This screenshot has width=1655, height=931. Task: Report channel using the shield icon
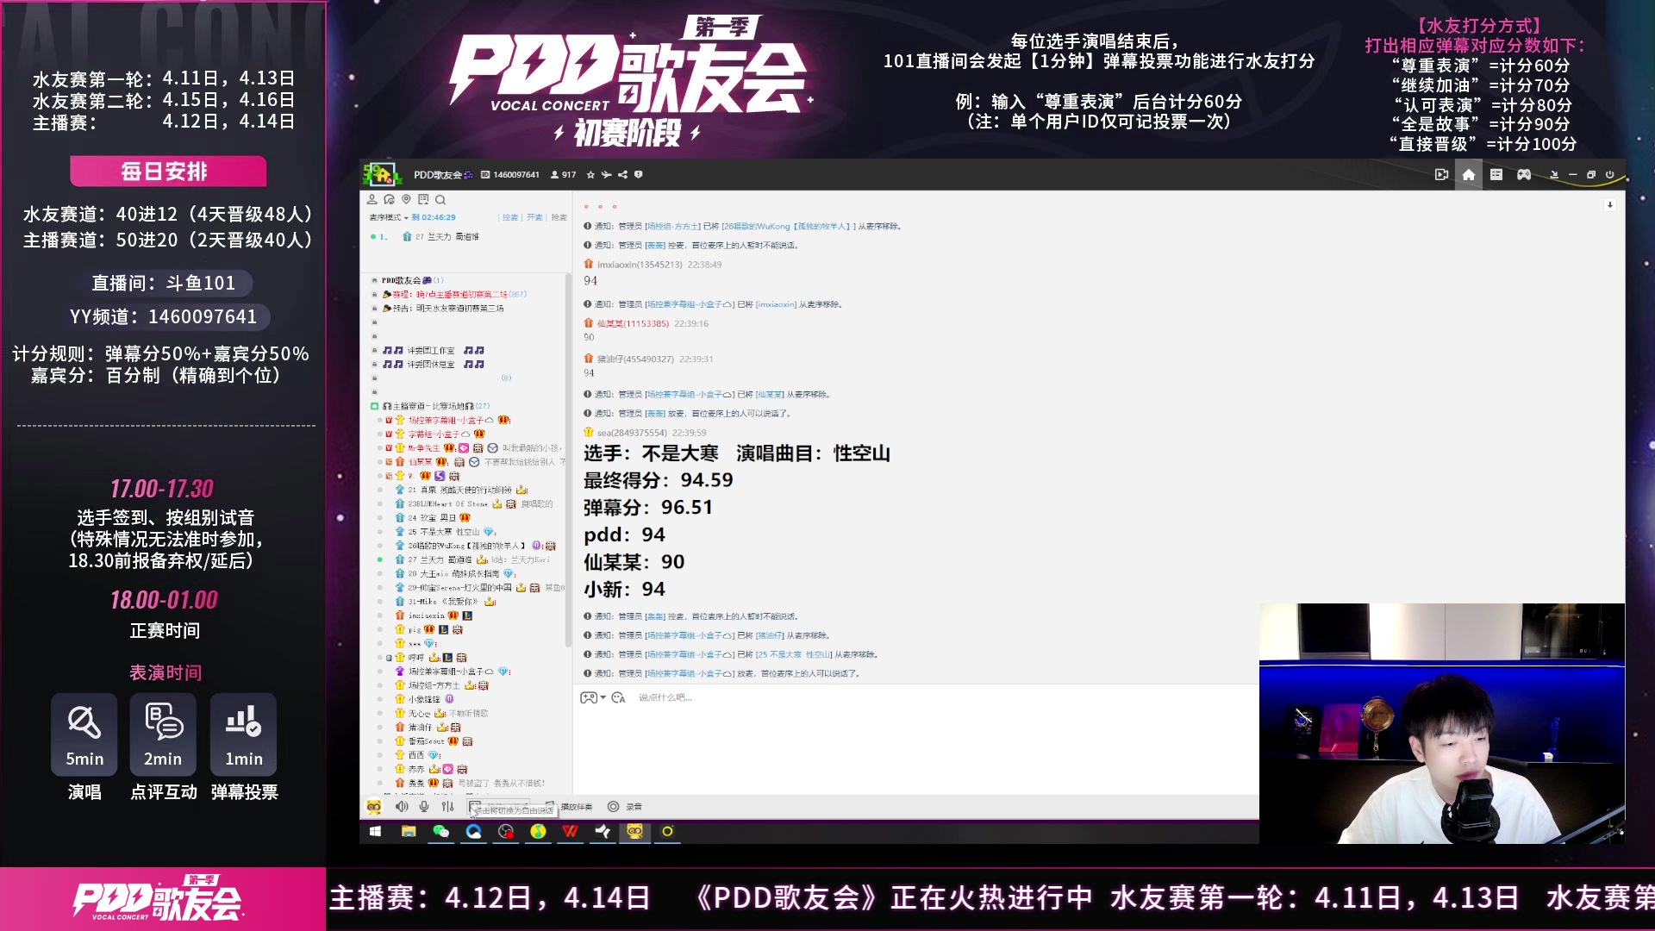[x=639, y=175]
